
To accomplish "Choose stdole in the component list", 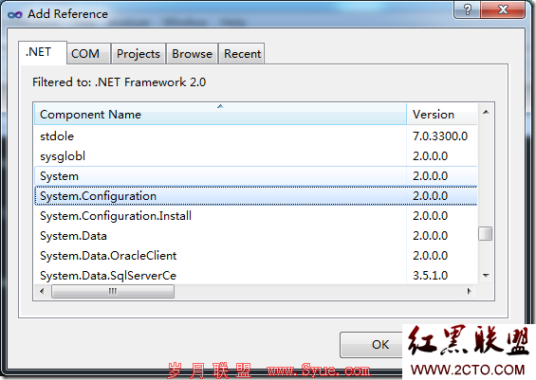I will [x=256, y=136].
